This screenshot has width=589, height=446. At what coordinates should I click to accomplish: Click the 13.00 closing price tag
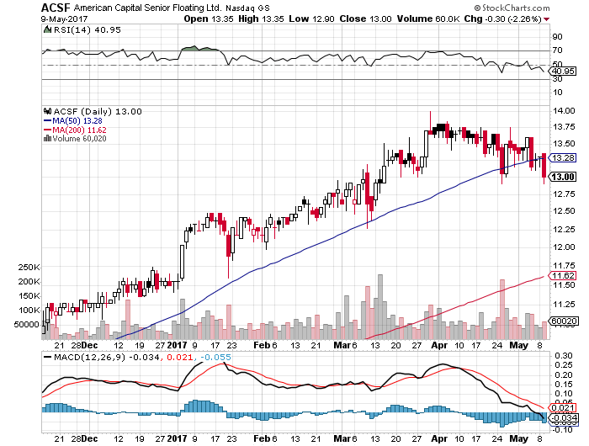561,177
